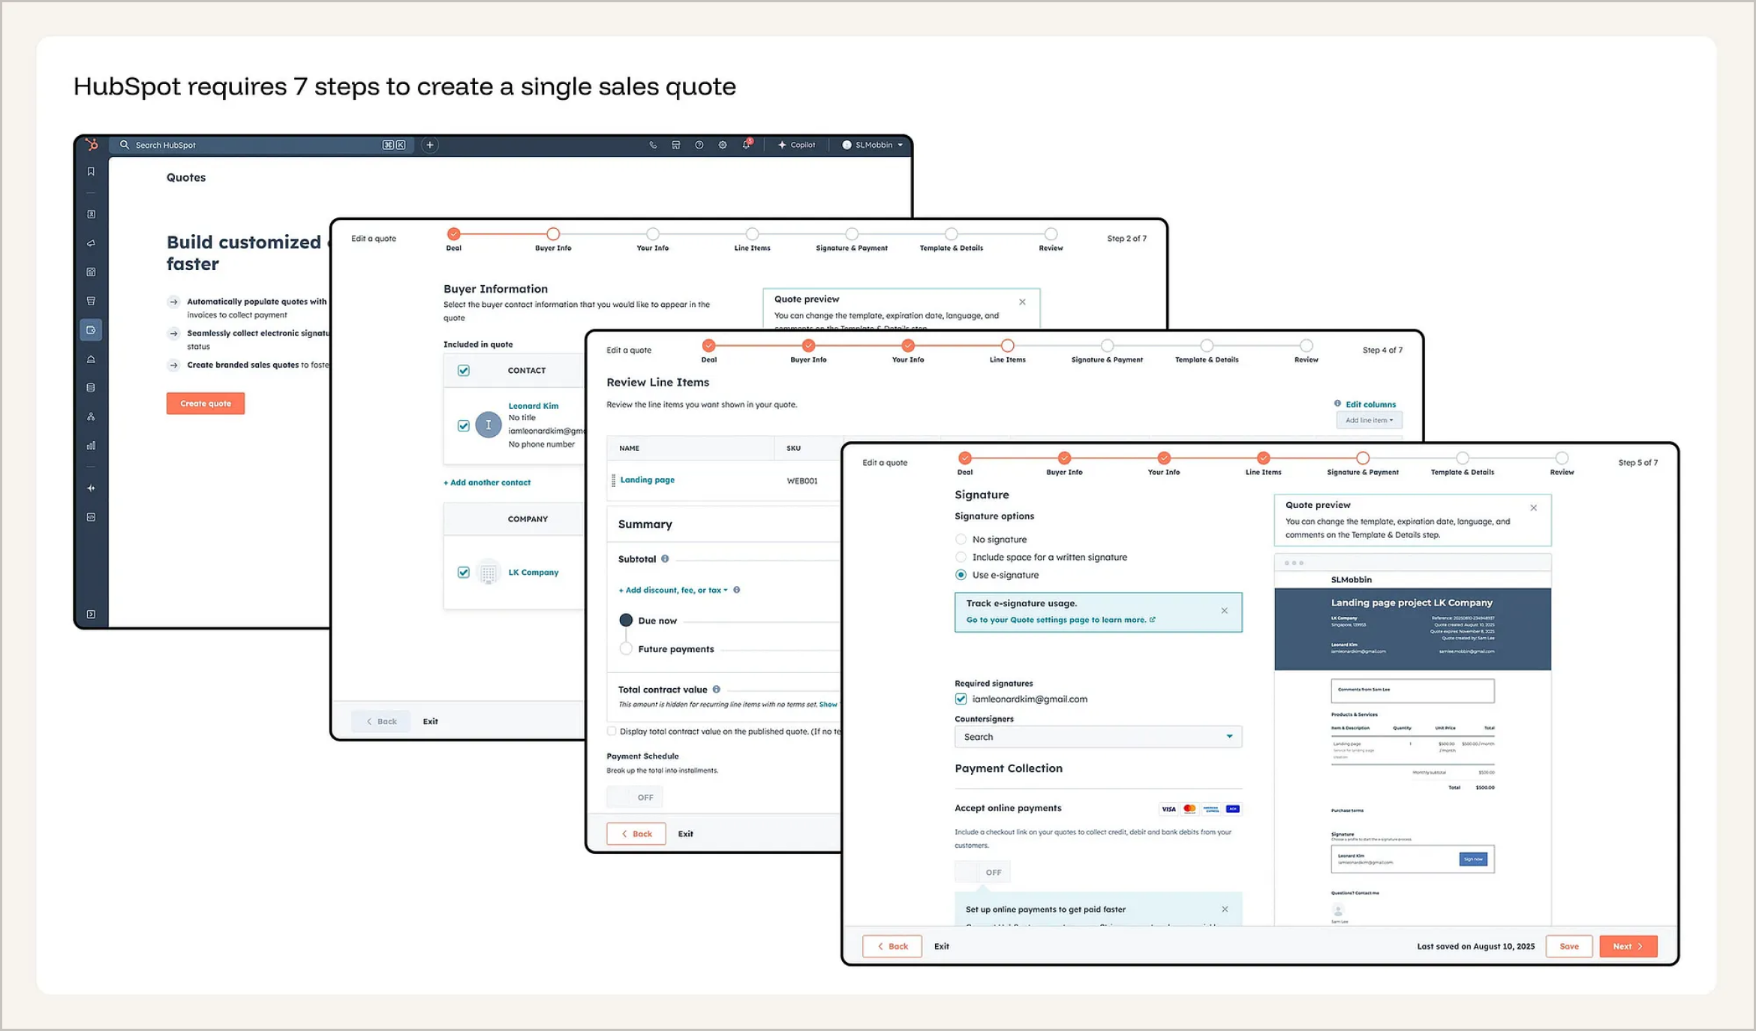Open the Add line item dropdown
This screenshot has width=1756, height=1031.
pos(1369,420)
